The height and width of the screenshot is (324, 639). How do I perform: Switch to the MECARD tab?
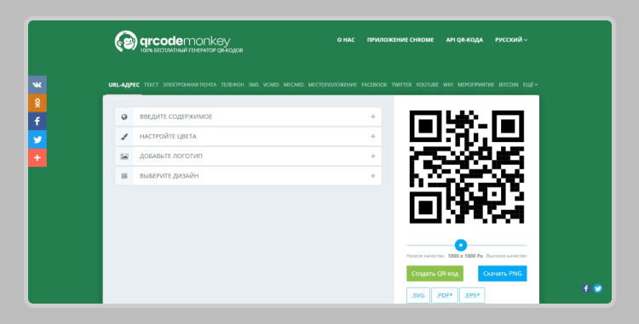293,84
